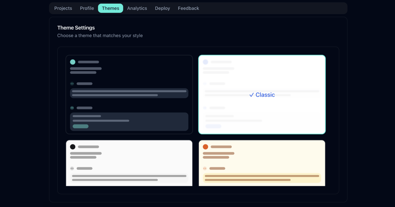Click the code icon in the dark theme preview

tap(72, 83)
